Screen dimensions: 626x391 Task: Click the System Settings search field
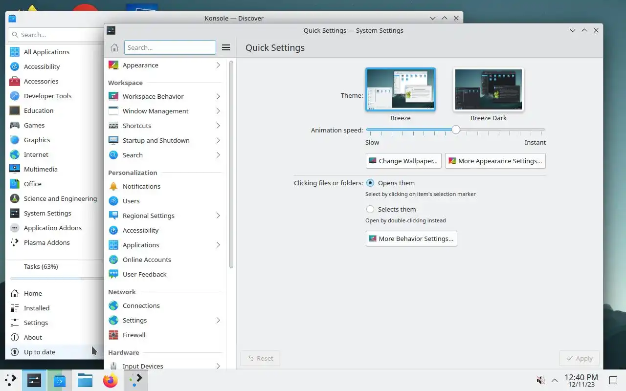(170, 47)
